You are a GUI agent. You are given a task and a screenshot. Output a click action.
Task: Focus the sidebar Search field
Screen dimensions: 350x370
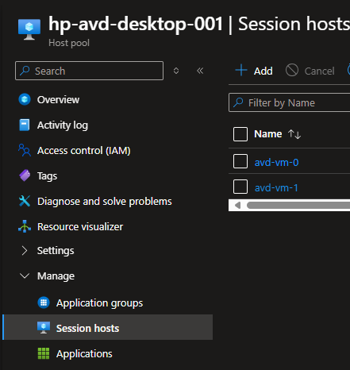coord(89,71)
